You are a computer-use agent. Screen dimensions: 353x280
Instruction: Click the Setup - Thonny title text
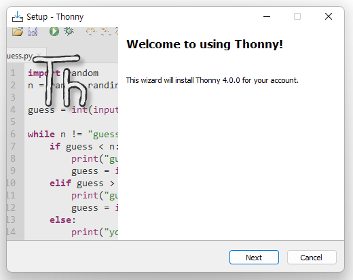(55, 17)
